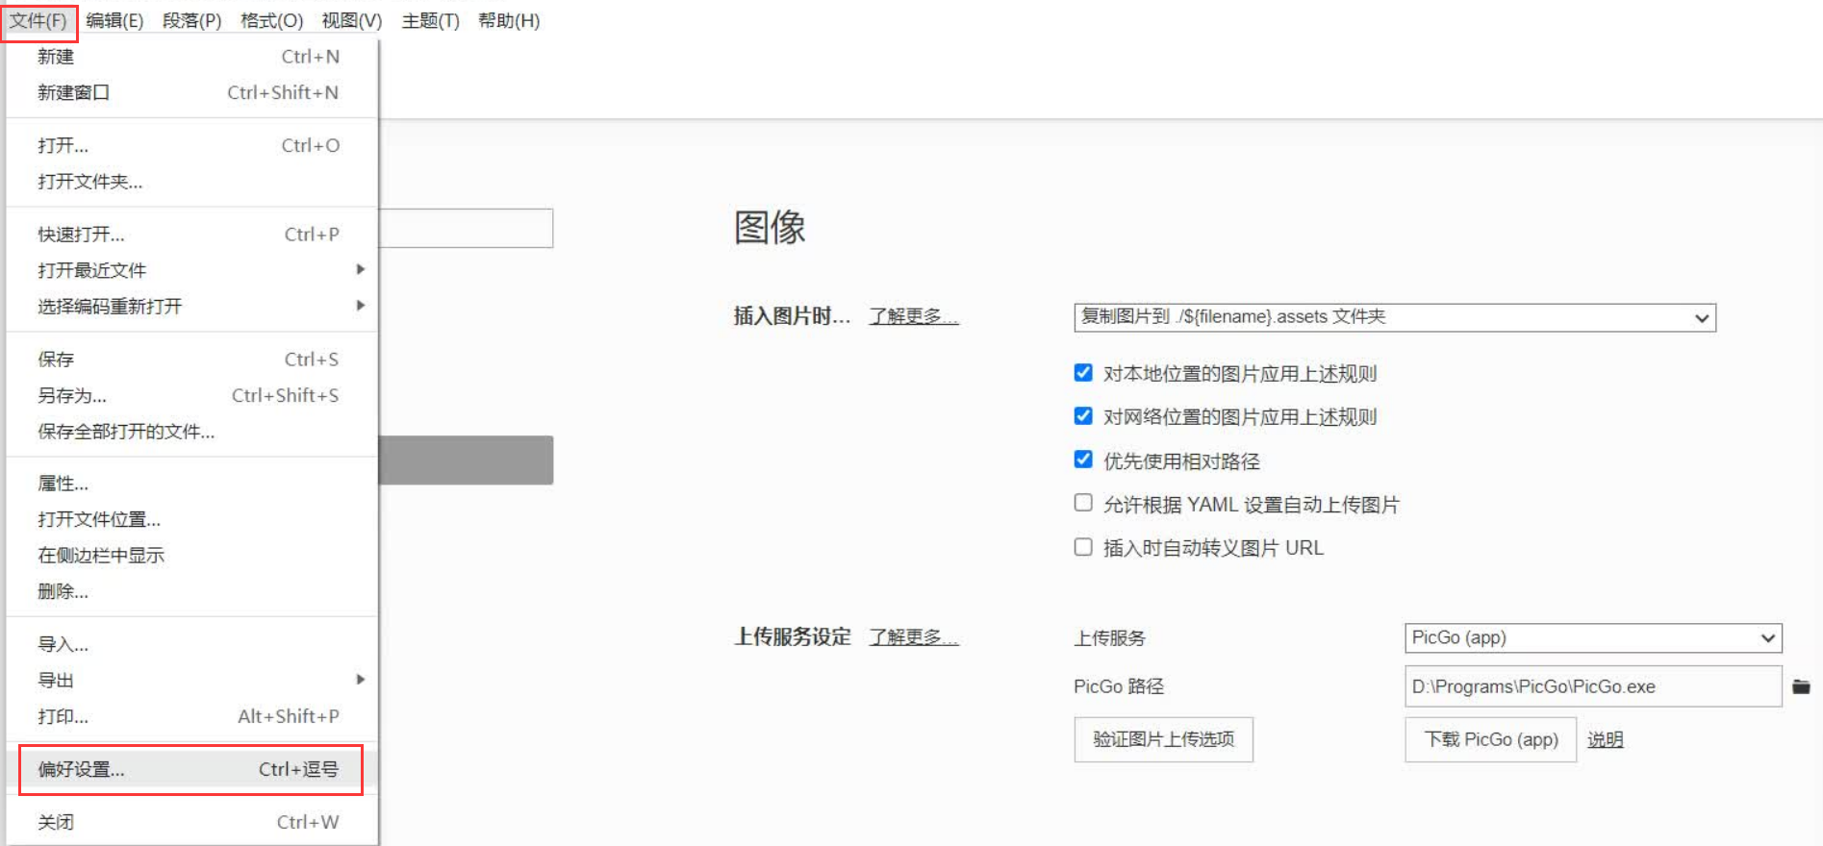Choose 打印... menu entry
The width and height of the screenshot is (1823, 846).
192,716
